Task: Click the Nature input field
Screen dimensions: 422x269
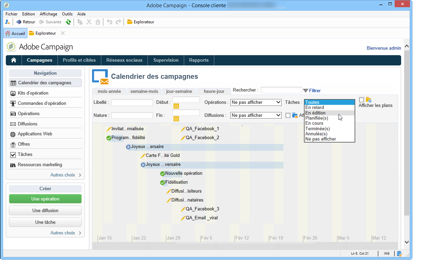Action: (x=132, y=115)
